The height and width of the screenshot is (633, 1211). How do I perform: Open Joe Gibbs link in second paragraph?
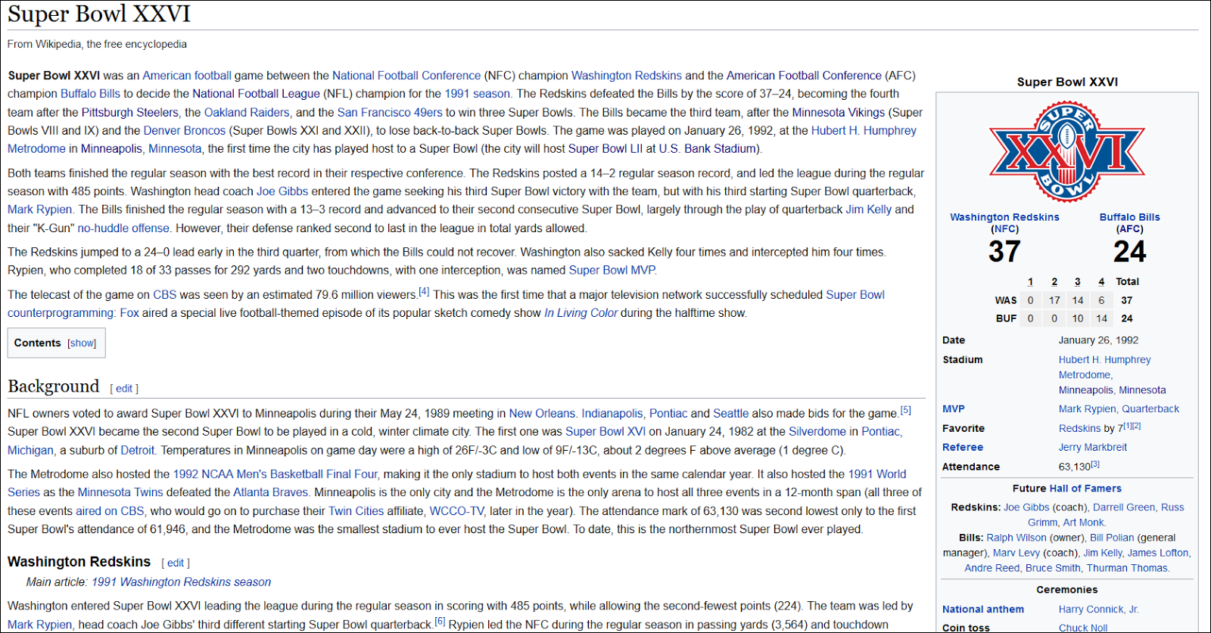[x=282, y=191]
